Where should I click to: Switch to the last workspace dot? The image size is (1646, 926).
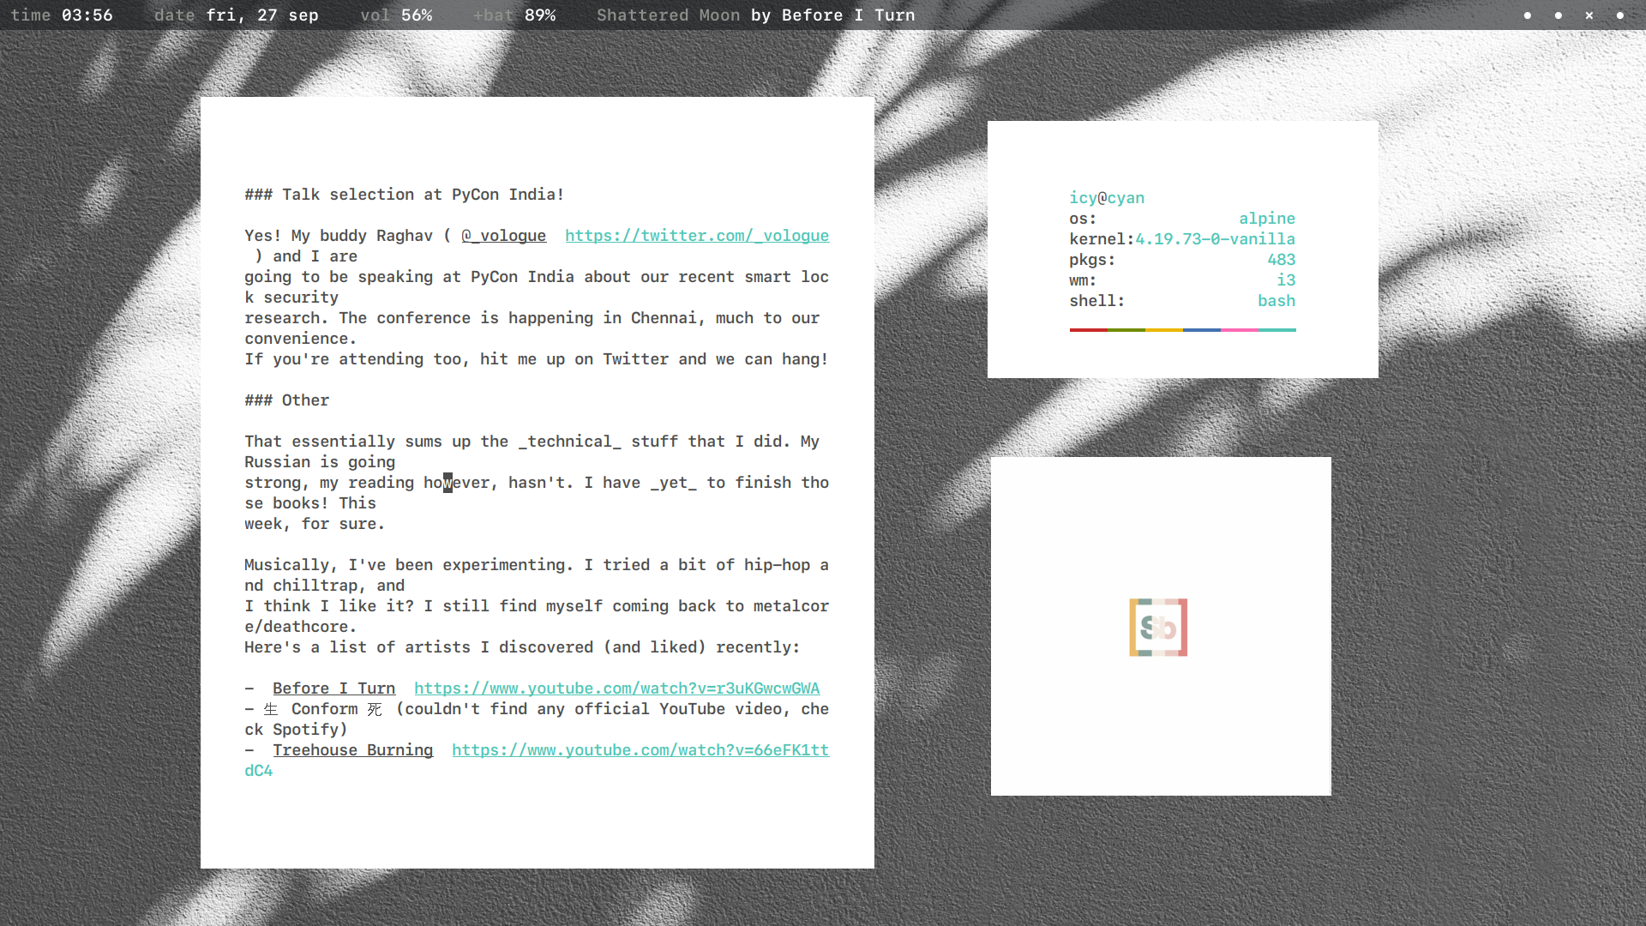tap(1619, 15)
